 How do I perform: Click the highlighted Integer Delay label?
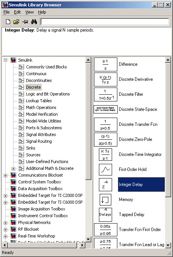[x=131, y=184]
